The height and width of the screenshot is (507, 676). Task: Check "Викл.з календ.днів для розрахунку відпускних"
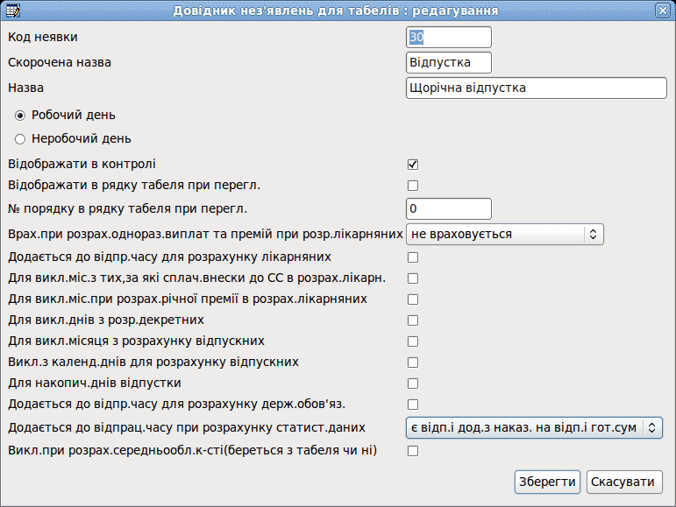coord(413,363)
